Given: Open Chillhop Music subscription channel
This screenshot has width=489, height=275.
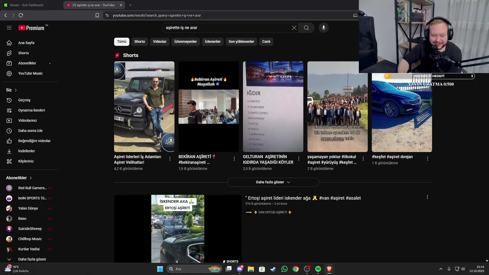Looking at the screenshot, I should pyautogui.click(x=31, y=239).
